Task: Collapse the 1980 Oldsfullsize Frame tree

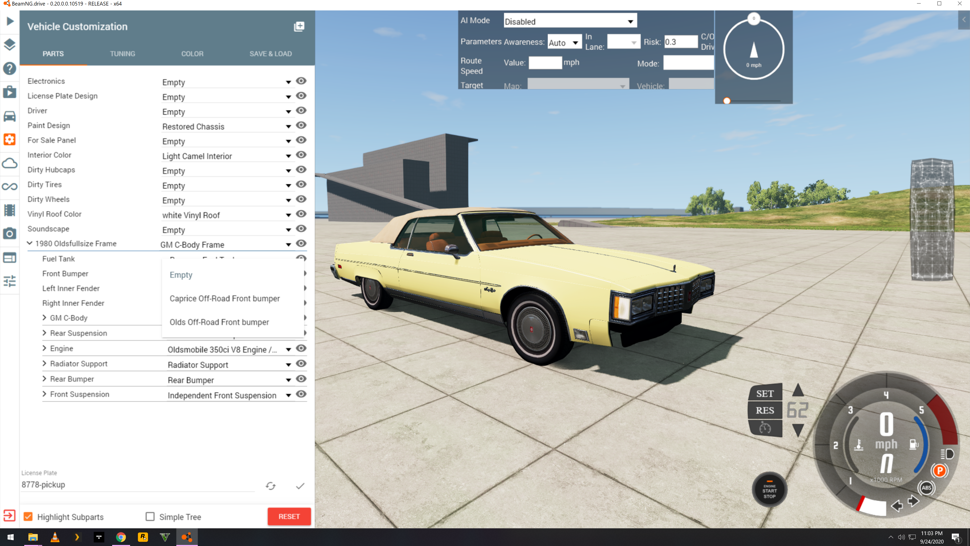Action: (x=30, y=243)
